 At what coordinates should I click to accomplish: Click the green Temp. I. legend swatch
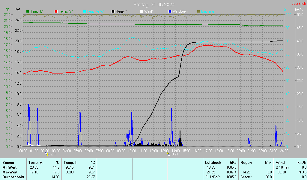(28, 11)
